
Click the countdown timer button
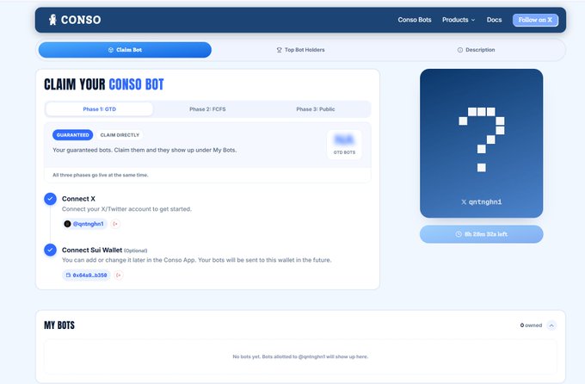(x=481, y=234)
